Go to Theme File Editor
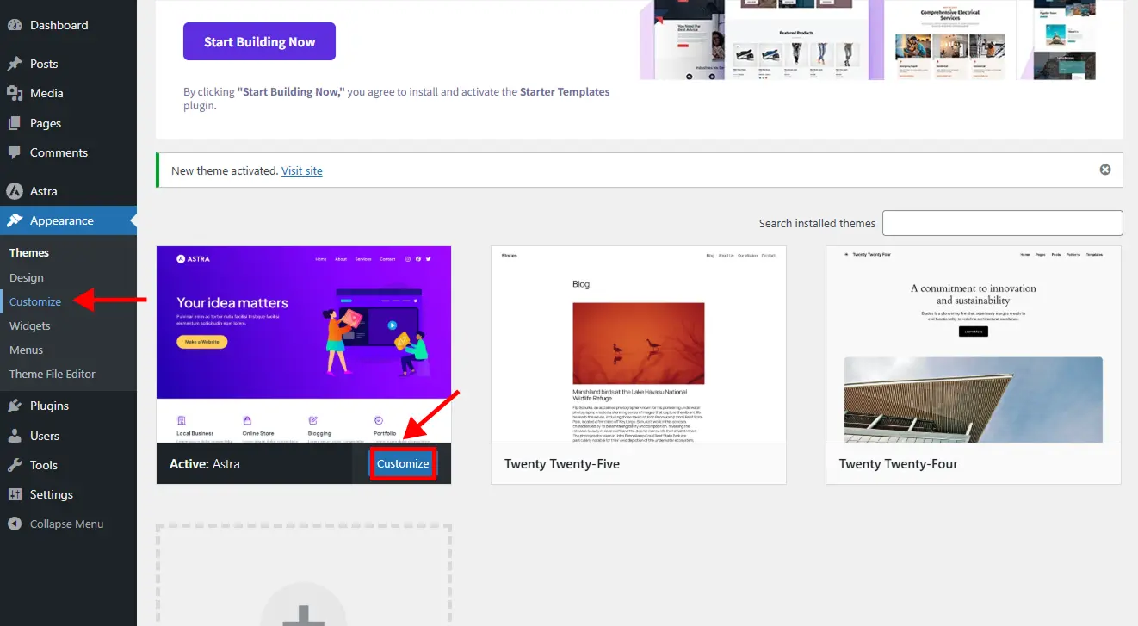1138x626 pixels. tap(53, 374)
